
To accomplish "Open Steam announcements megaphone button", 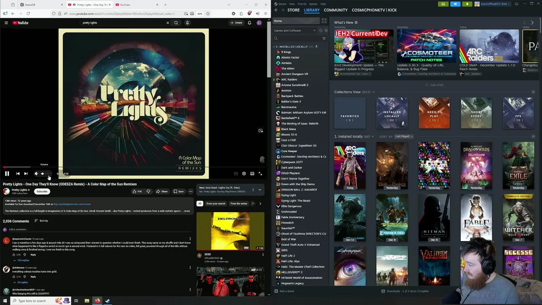I will [455, 4].
